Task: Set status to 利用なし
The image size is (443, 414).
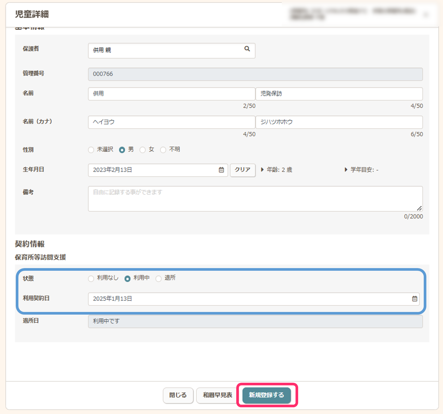Action: click(x=91, y=279)
